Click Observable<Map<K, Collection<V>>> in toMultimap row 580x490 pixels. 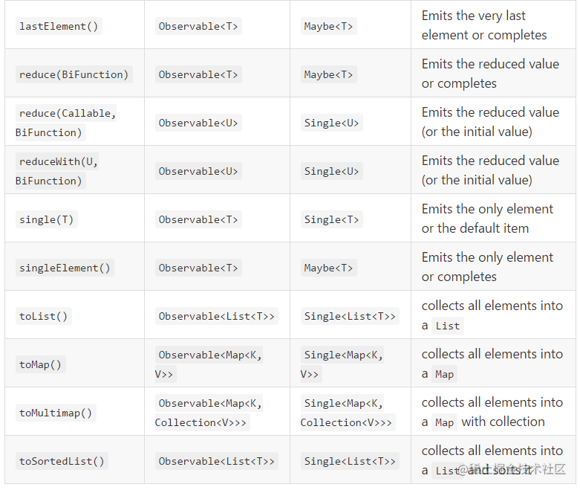tap(209, 413)
